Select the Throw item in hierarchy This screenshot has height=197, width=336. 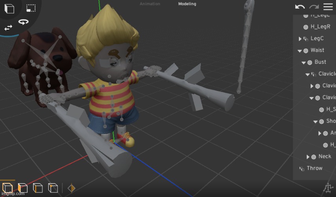click(x=314, y=168)
